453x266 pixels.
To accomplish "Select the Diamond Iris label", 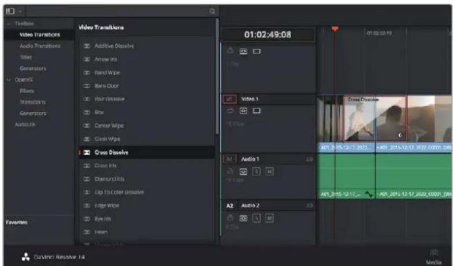I will click(x=110, y=179).
